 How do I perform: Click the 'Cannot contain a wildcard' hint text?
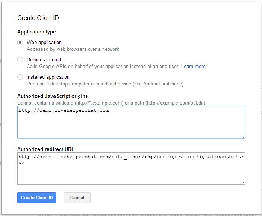112,103
